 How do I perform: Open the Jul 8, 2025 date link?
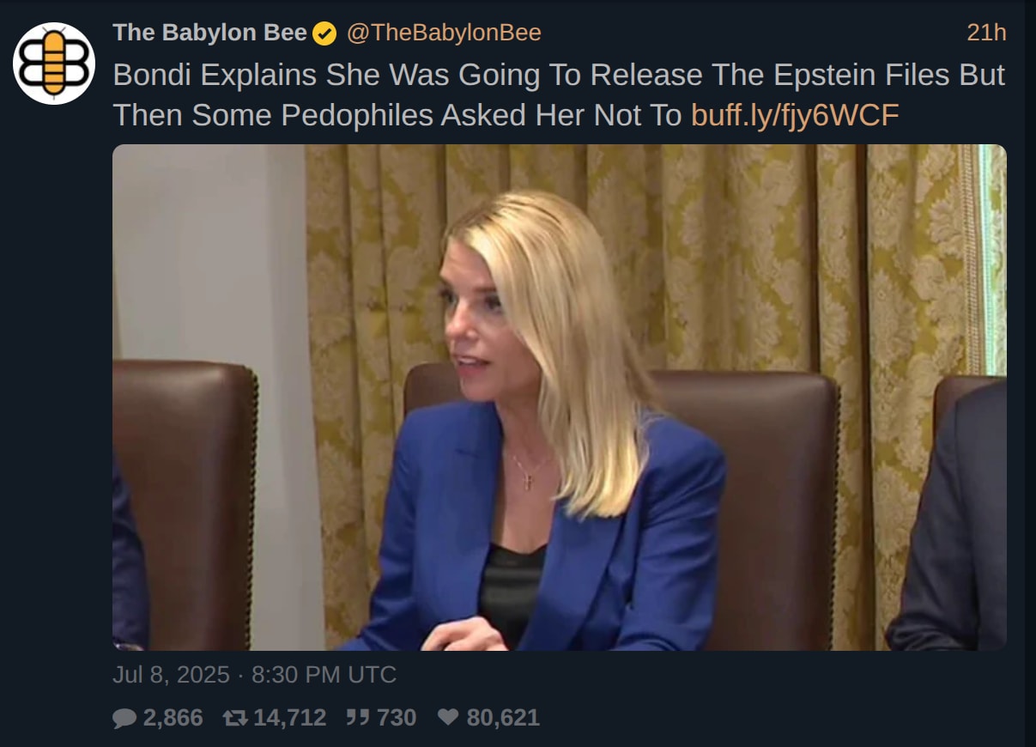(x=171, y=675)
